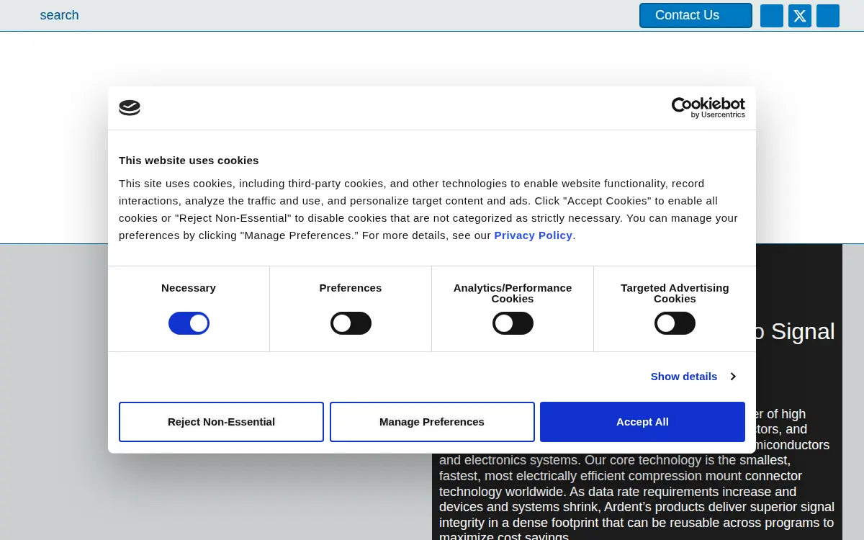Click the "This website uses cookies" heading
Viewport: 864px width, 540px height.
point(189,161)
